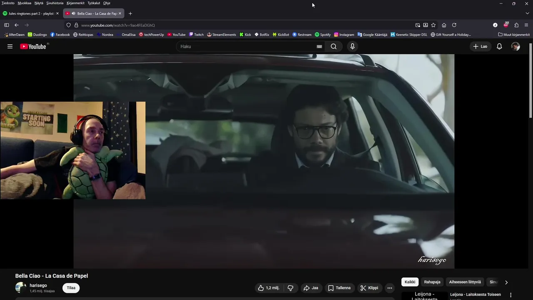The height and width of the screenshot is (300, 533).
Task: Click the search magnifier button
Action: click(x=334, y=46)
